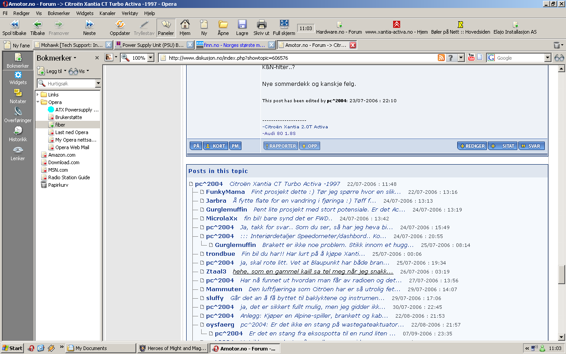566x354 pixels.
Task: Click the REDIGER post button
Action: 472,146
